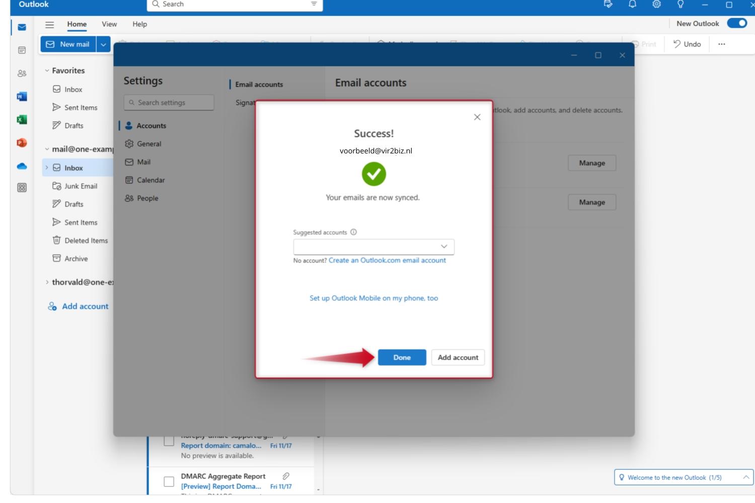The width and height of the screenshot is (755, 503).
Task: Click the green success checkmark icon
Action: 373,174
